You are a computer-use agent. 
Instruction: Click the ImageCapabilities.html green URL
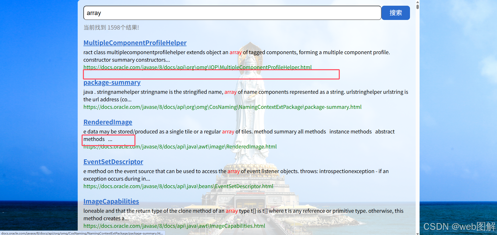[174, 226]
